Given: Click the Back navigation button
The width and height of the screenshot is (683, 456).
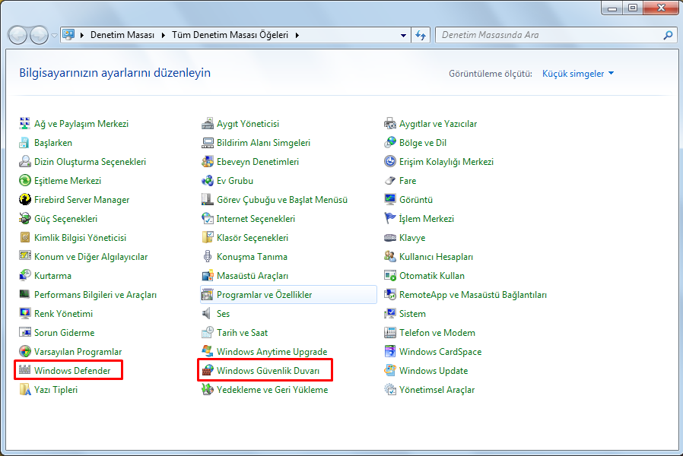Looking at the screenshot, I should pyautogui.click(x=18, y=35).
